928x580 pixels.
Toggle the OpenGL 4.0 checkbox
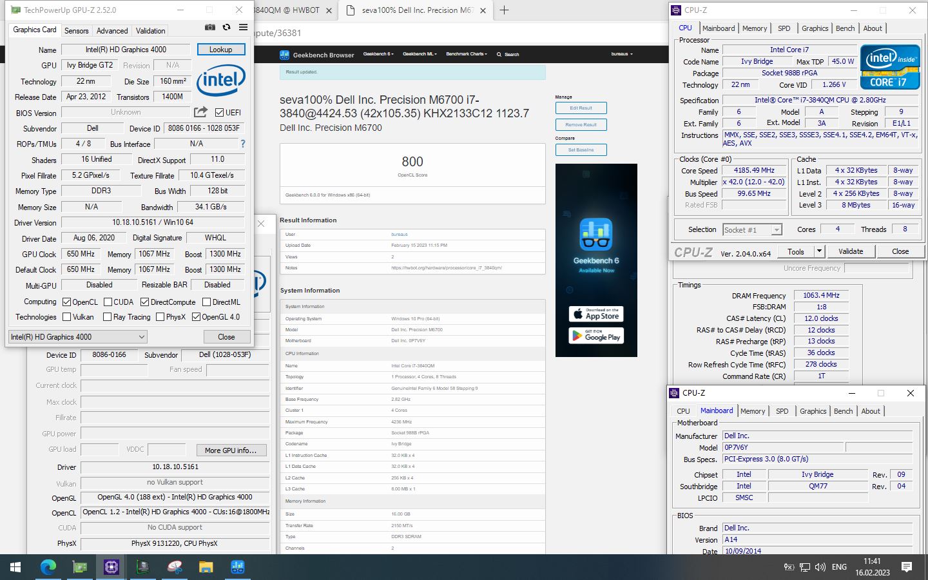click(x=196, y=316)
